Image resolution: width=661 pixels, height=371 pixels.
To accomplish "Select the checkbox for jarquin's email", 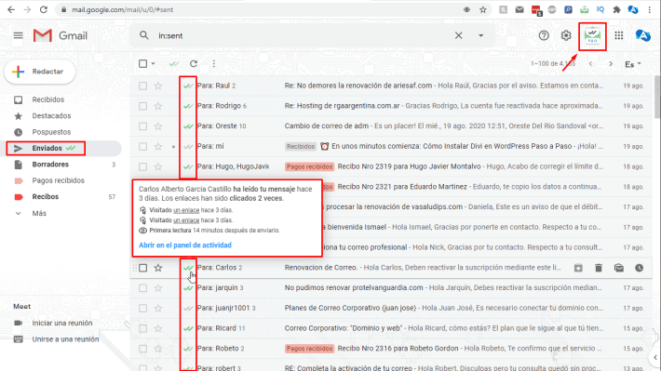I will point(143,288).
